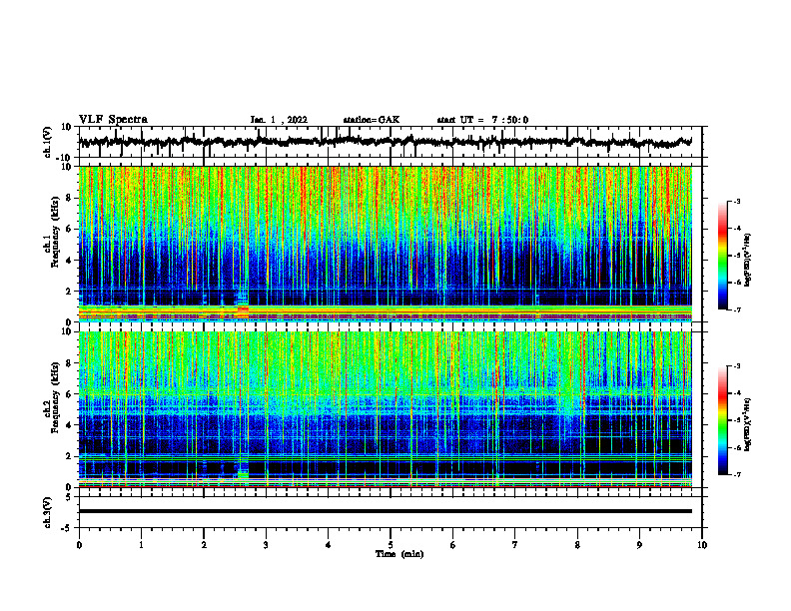Select the "start UT = 7:50:0" text
Image resolution: width=791 pixels, height=611 pixels.
[482, 120]
